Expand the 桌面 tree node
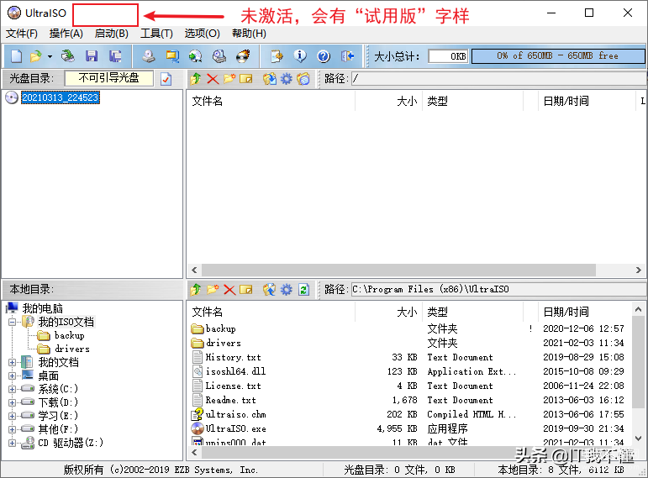 click(x=13, y=376)
